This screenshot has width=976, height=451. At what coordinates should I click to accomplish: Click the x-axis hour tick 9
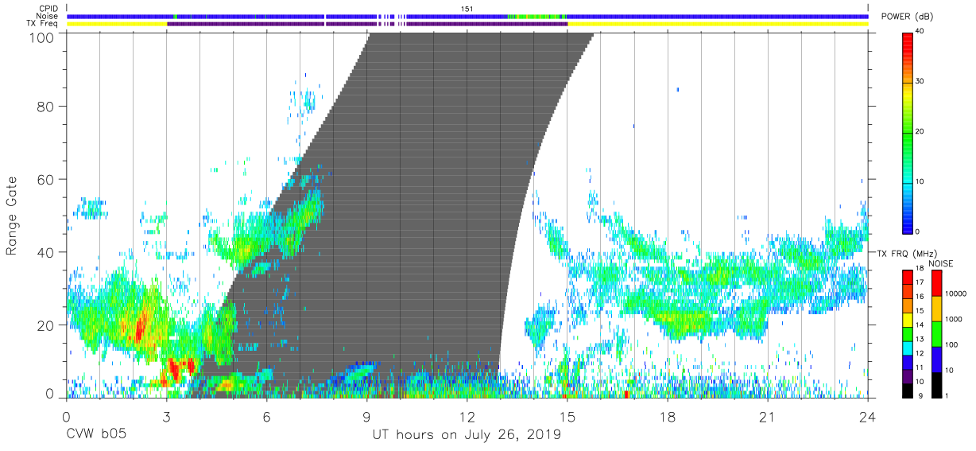coord(366,417)
